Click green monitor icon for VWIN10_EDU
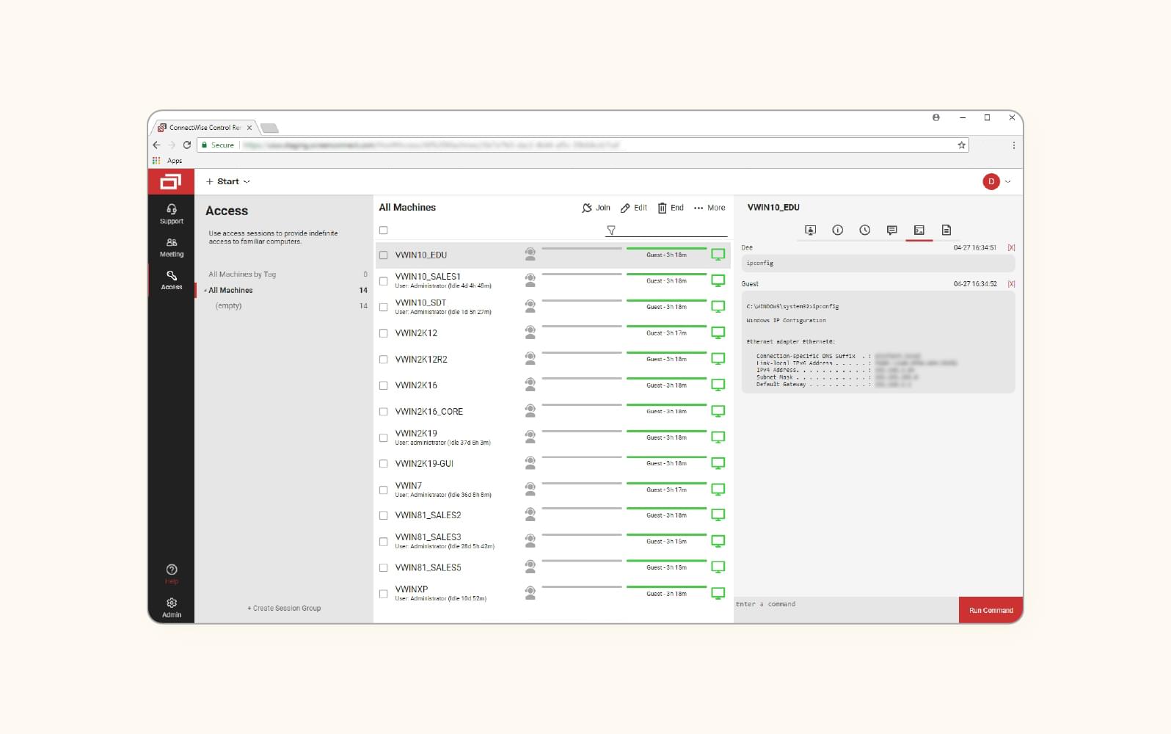The image size is (1171, 734). pos(718,255)
